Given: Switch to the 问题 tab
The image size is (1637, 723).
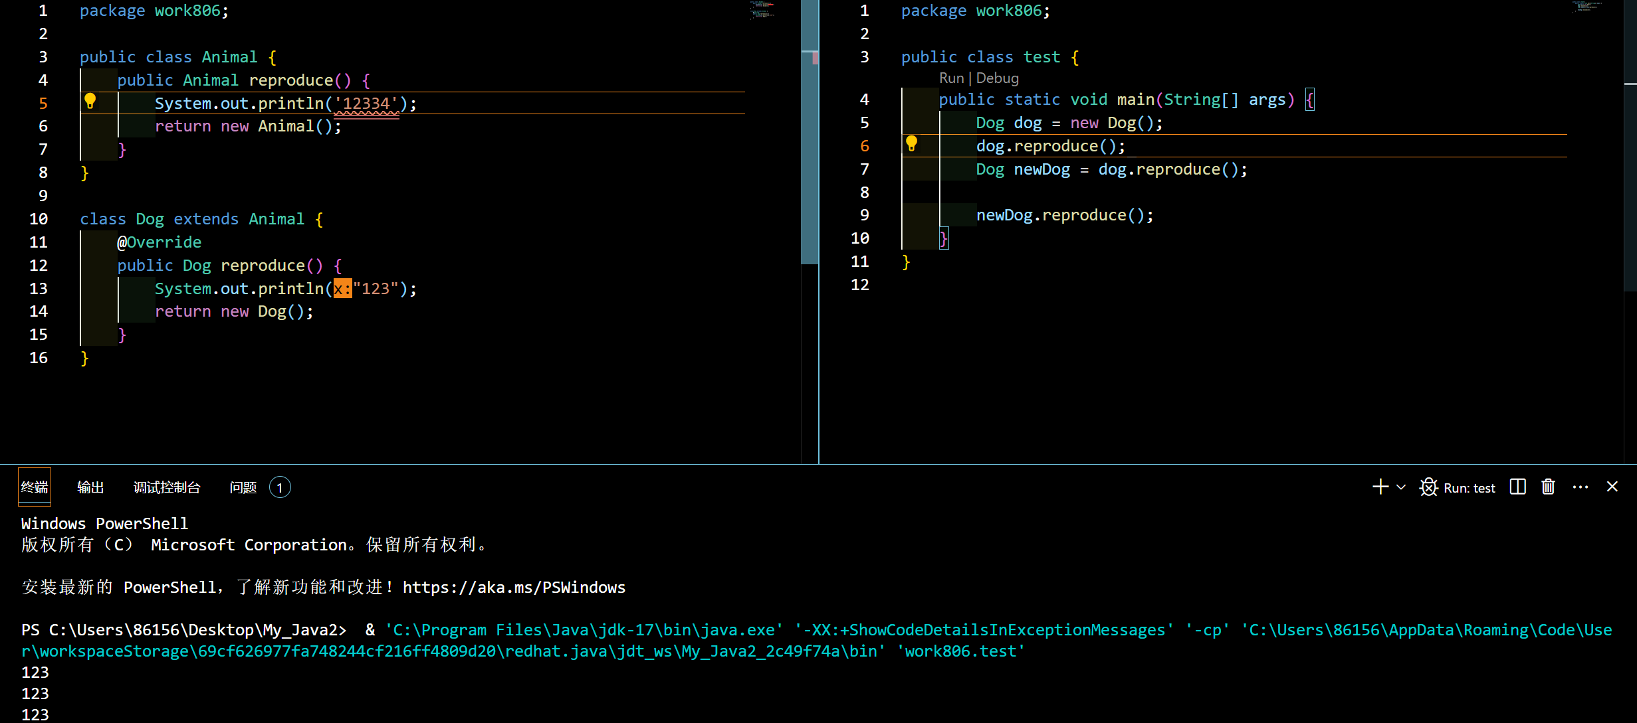Looking at the screenshot, I should pyautogui.click(x=243, y=488).
